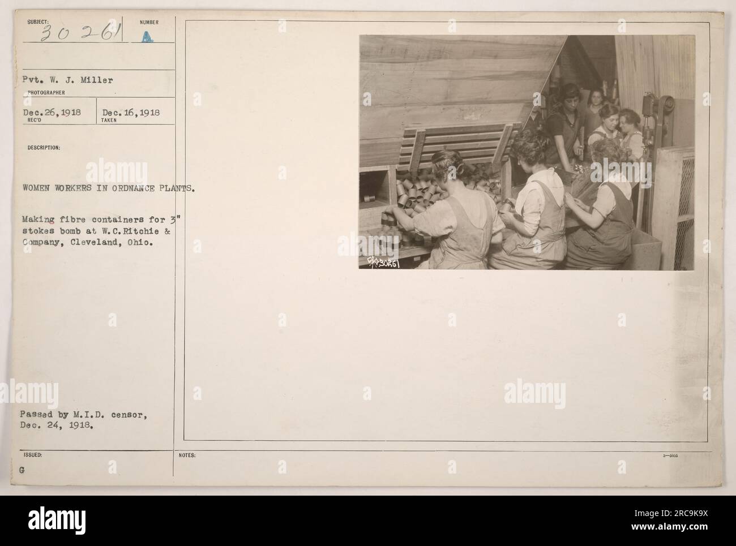Open the photograph of the women workers

point(527,152)
